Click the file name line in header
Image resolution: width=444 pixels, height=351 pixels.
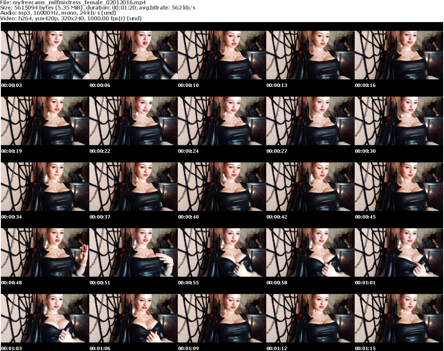click(x=73, y=3)
